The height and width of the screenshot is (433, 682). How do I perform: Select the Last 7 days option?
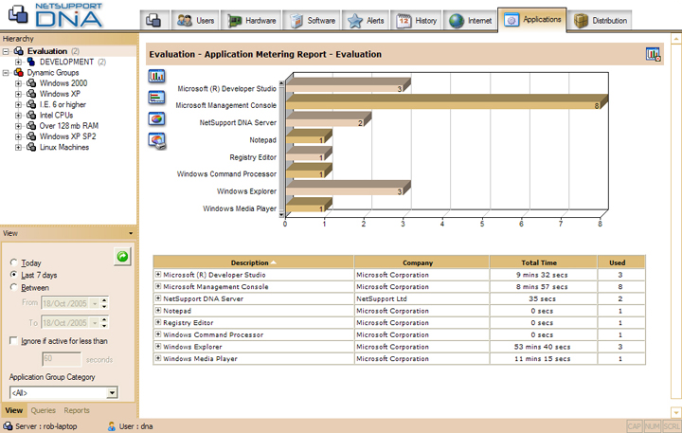14,275
